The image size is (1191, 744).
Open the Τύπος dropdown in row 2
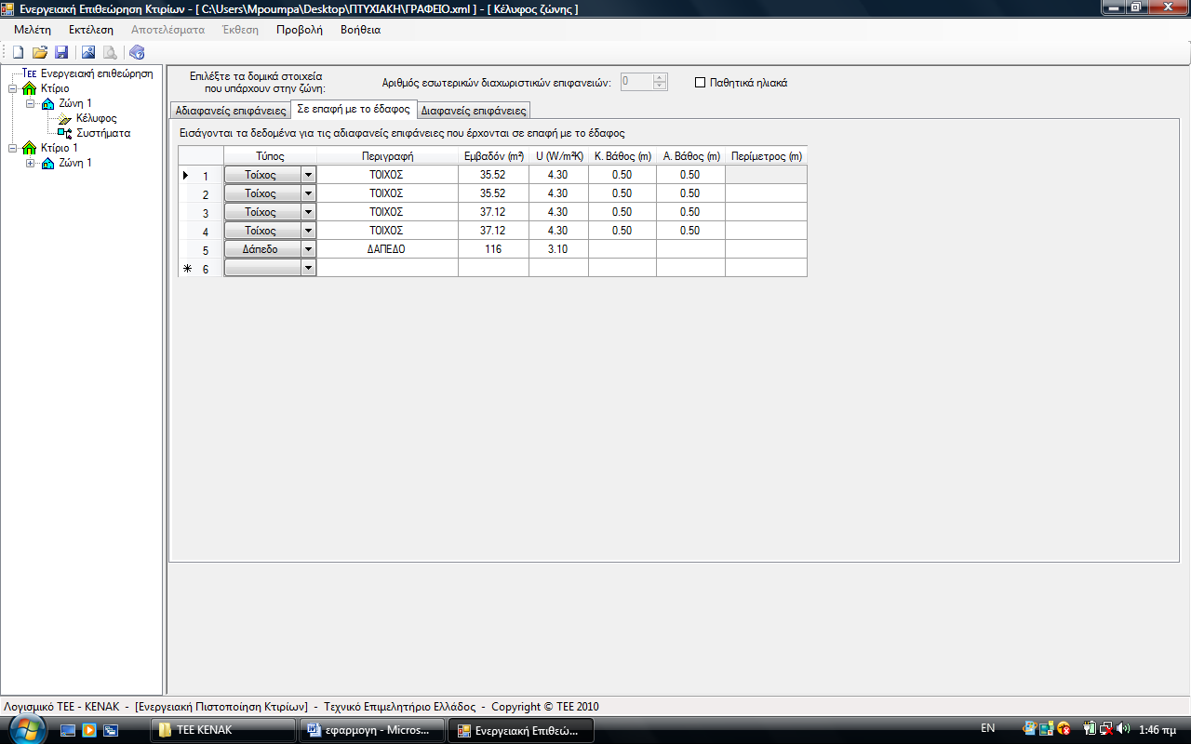point(309,193)
